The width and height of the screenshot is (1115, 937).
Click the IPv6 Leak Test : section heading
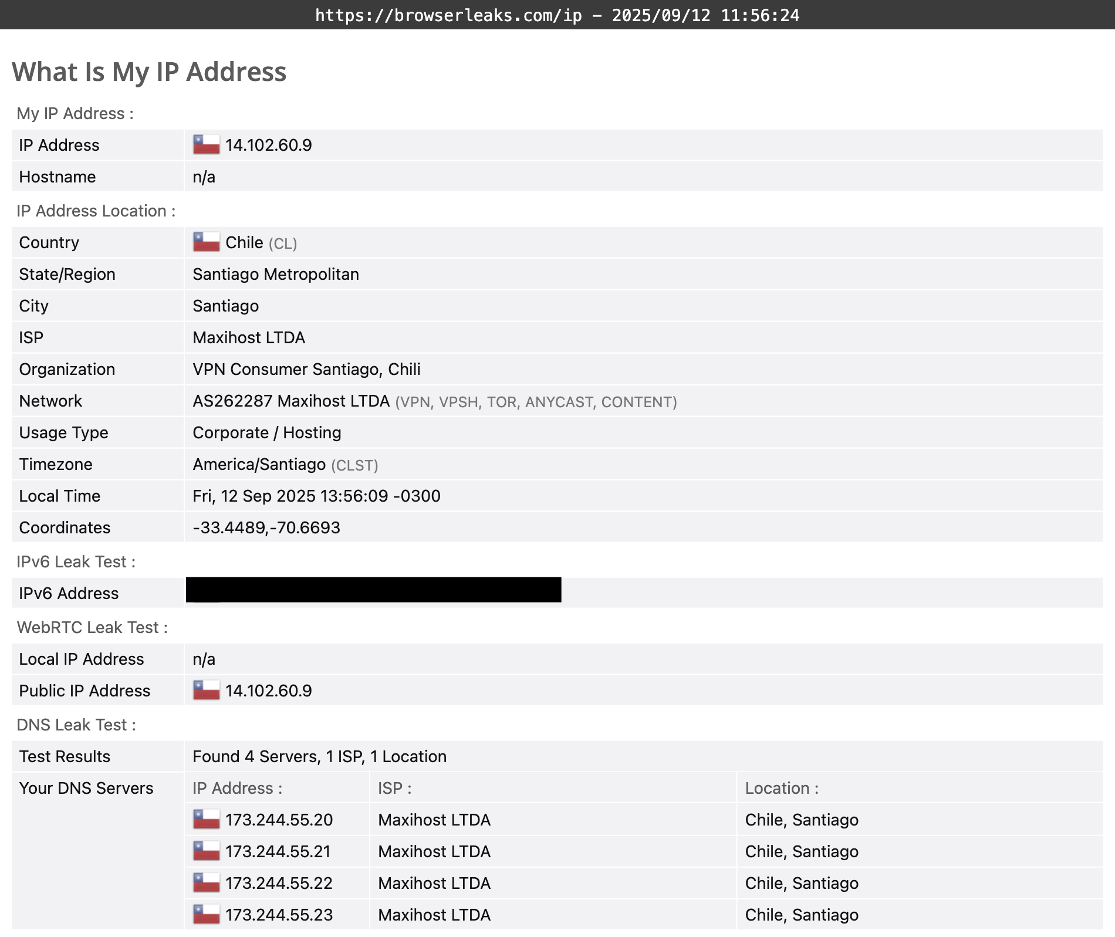(x=76, y=561)
